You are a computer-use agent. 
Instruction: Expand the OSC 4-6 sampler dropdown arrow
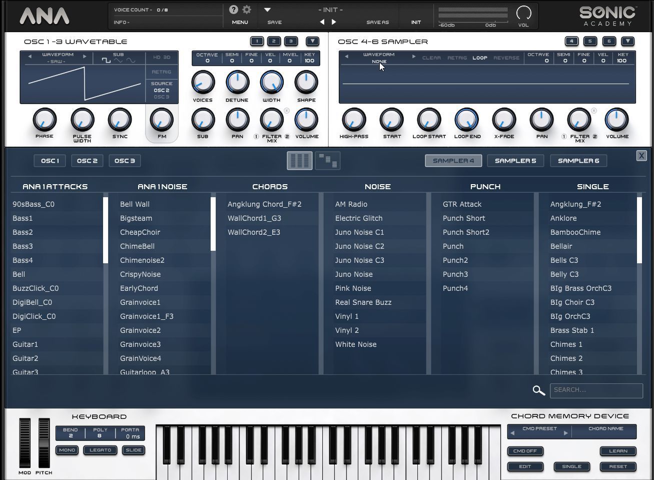627,41
